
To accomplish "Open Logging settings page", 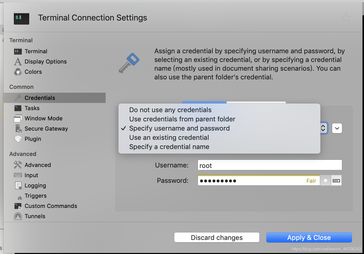I will (x=55, y=186).
